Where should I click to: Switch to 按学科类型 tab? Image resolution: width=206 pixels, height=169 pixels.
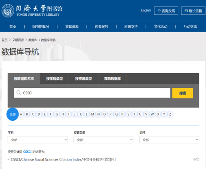[54, 79]
